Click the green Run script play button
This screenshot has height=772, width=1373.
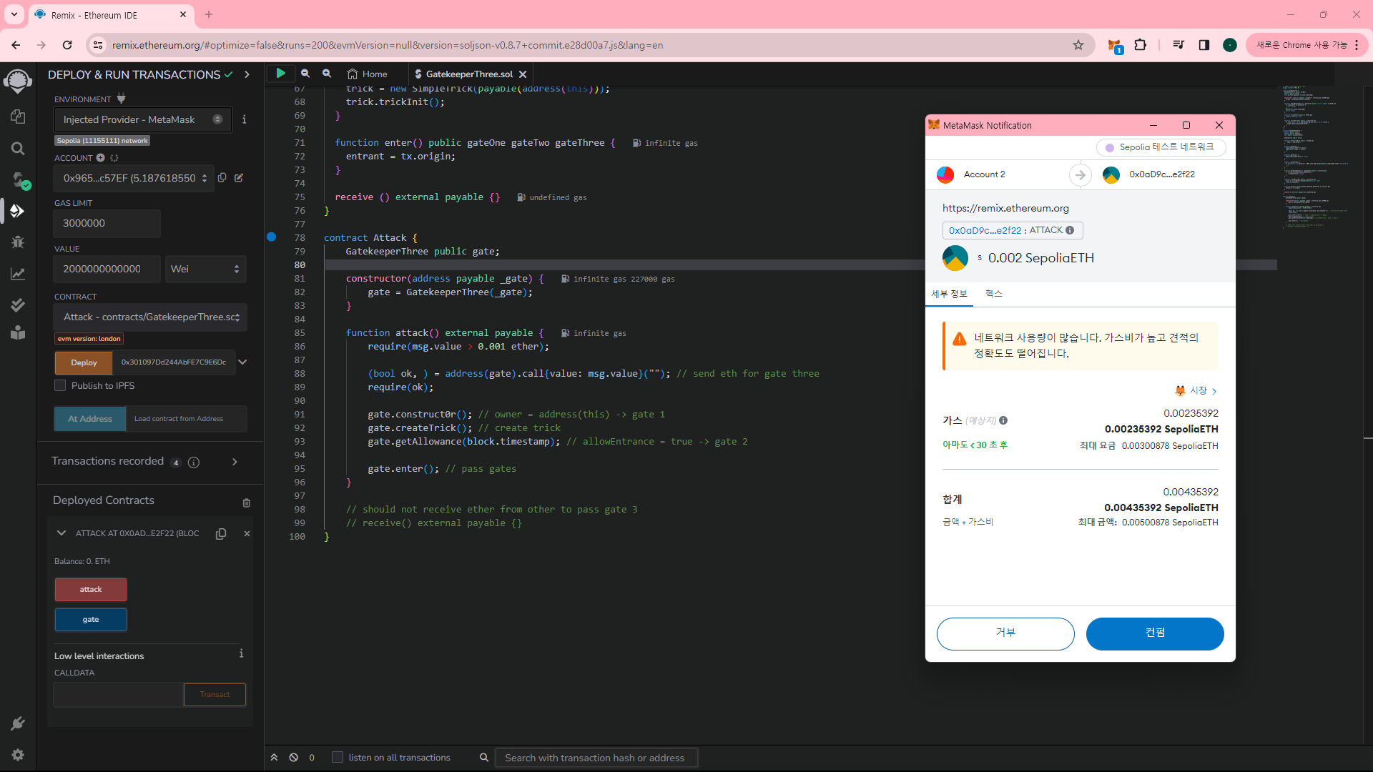click(x=280, y=74)
